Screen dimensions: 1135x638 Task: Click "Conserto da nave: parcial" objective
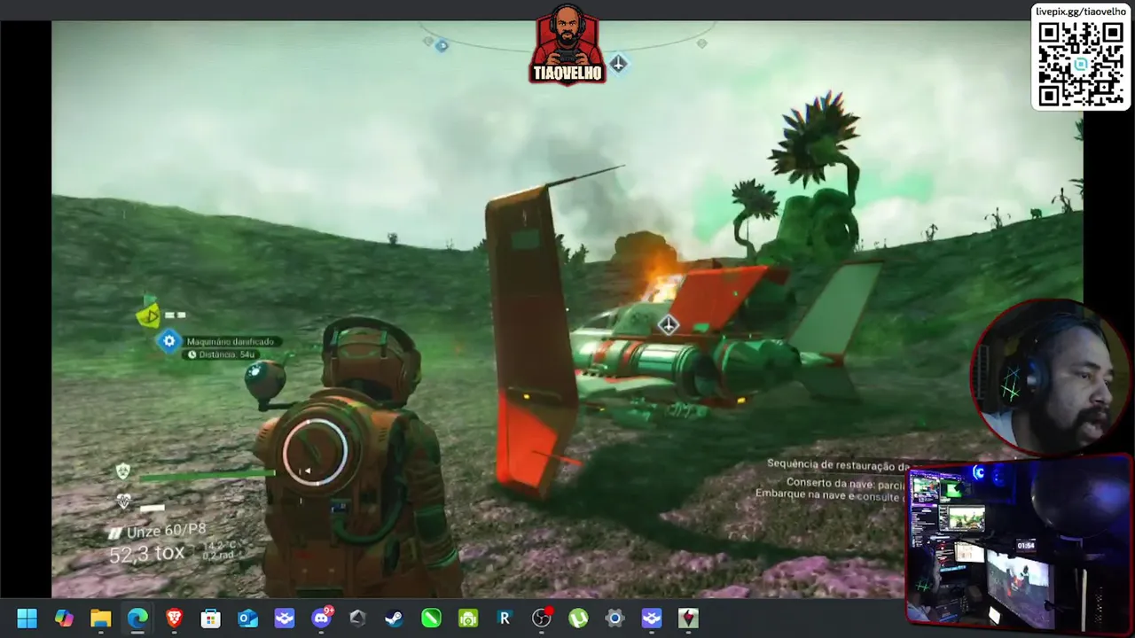(844, 484)
